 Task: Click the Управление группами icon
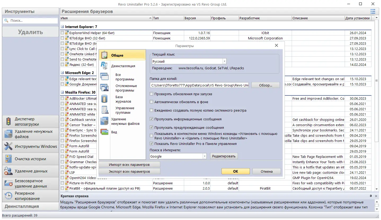pos(104,110)
